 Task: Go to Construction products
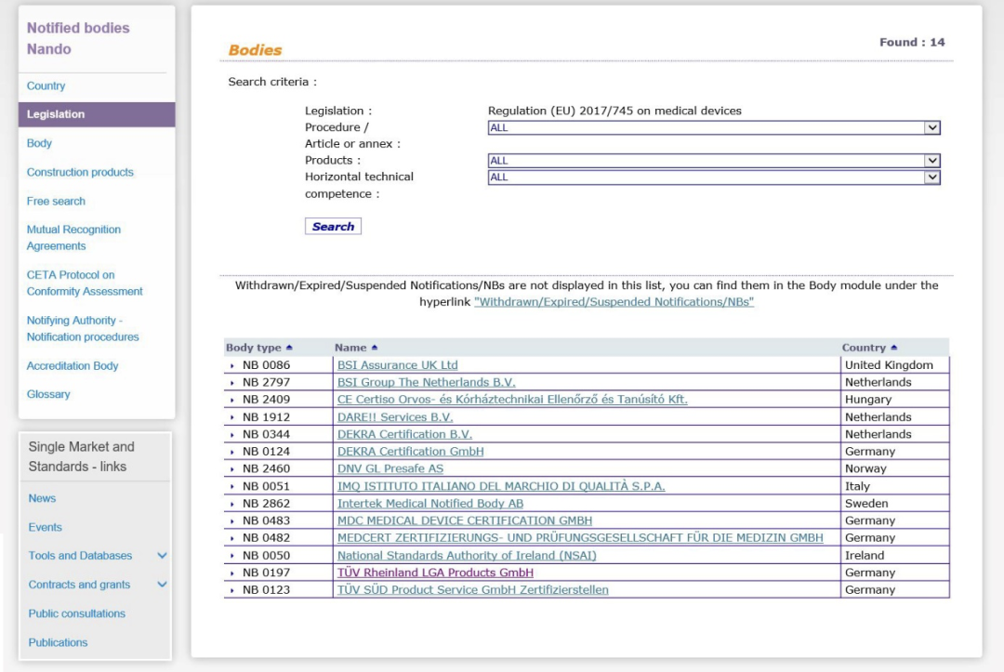[80, 172]
